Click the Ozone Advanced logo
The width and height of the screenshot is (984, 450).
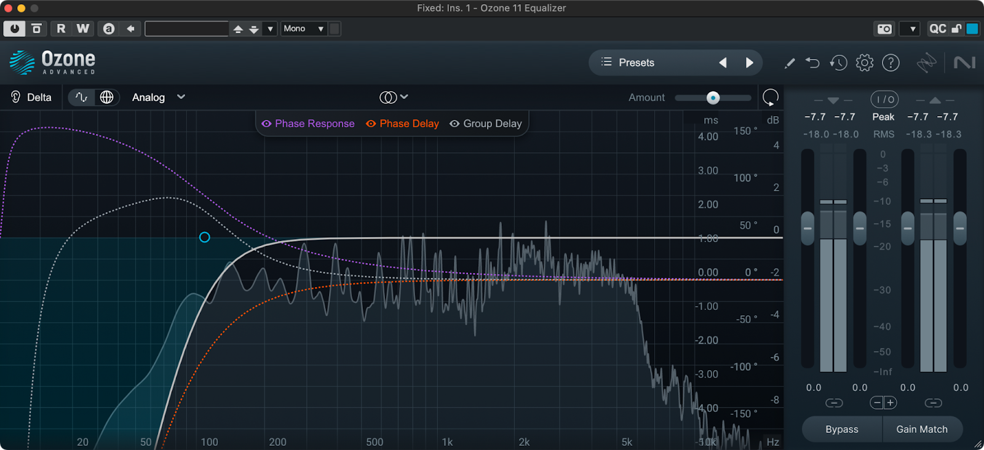tap(53, 63)
